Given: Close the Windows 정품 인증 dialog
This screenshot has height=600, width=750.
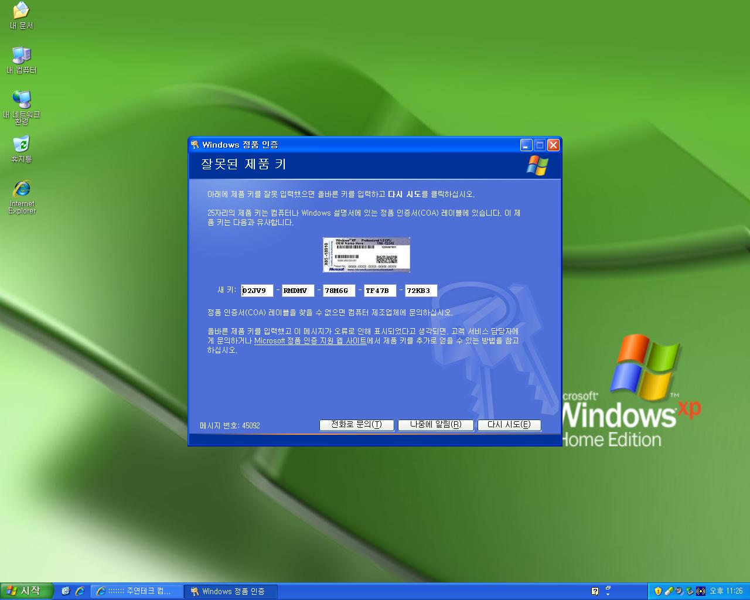Looking at the screenshot, I should pos(553,145).
